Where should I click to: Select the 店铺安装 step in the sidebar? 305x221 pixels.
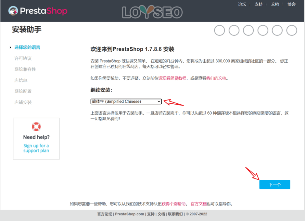click(x=23, y=102)
